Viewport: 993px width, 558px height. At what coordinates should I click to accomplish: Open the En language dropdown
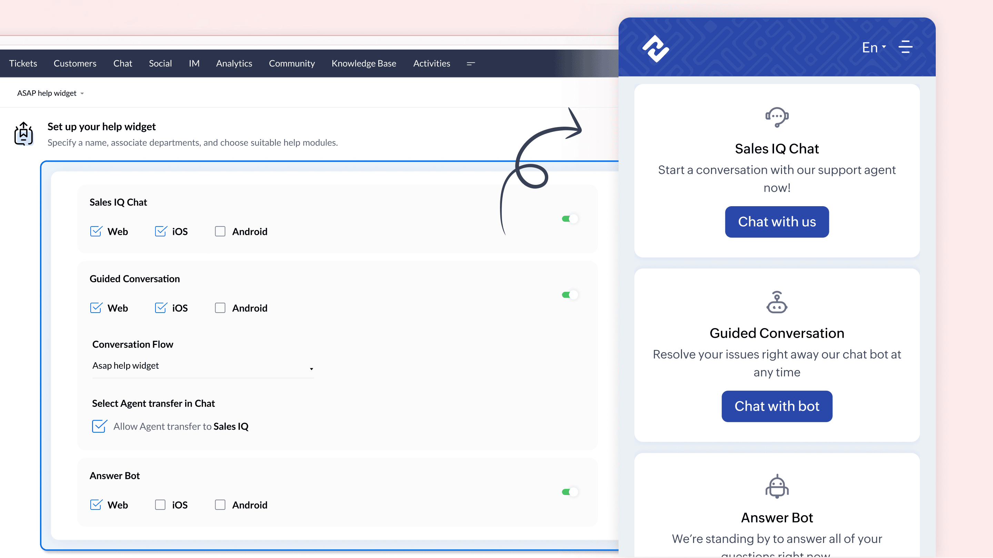(x=873, y=48)
